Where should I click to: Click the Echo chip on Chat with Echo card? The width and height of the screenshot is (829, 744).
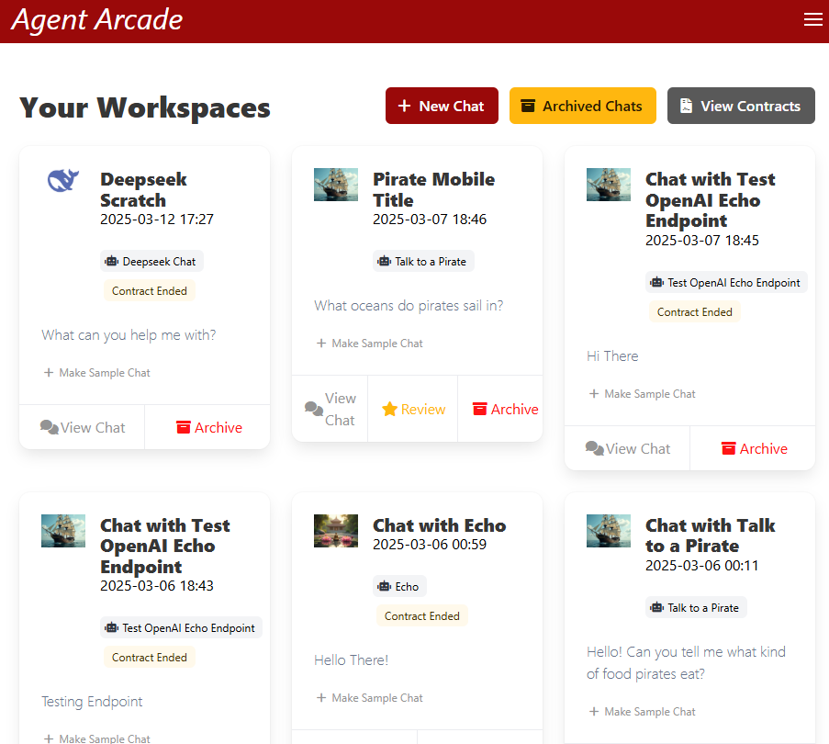click(x=399, y=585)
